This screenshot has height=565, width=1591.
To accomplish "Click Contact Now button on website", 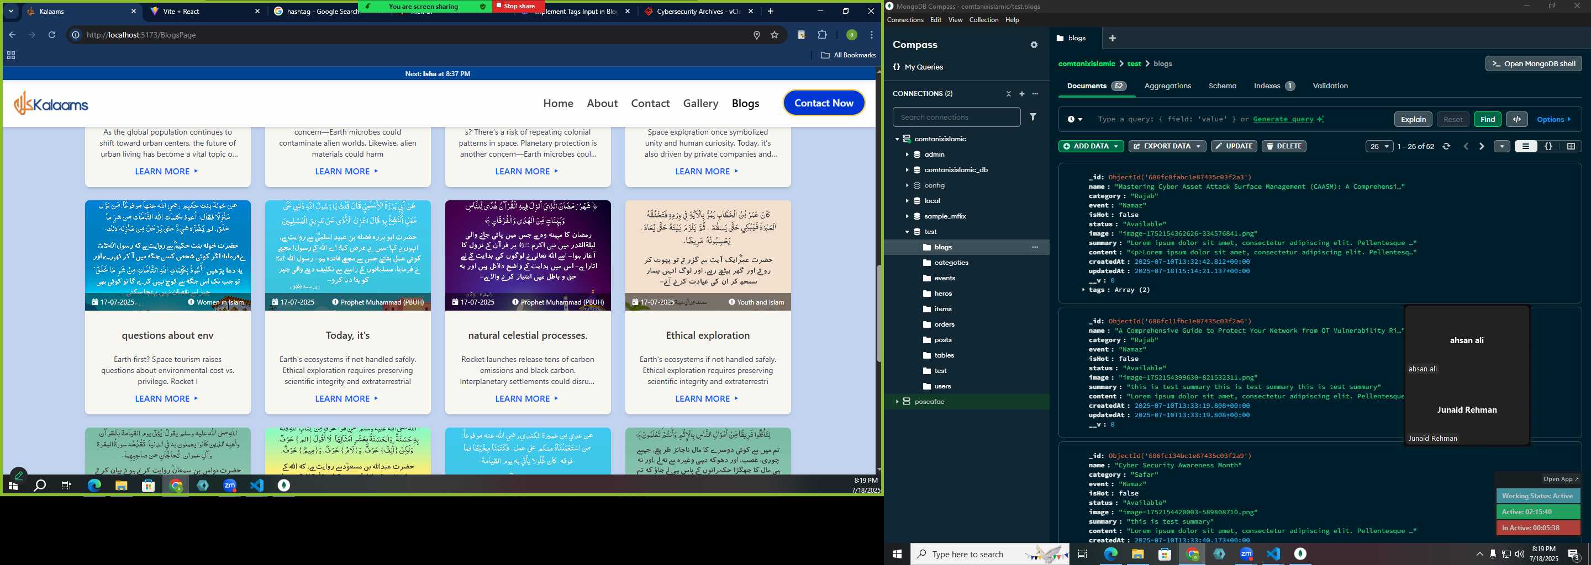I will coord(823,103).
